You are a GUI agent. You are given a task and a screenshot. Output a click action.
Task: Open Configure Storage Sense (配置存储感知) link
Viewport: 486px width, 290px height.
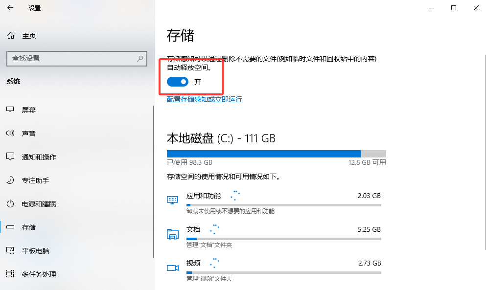pyautogui.click(x=205, y=99)
